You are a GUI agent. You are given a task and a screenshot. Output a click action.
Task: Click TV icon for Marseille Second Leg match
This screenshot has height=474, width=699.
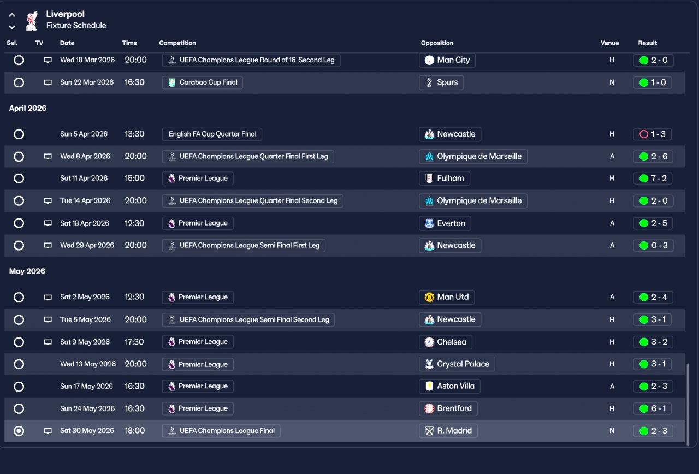[48, 201]
